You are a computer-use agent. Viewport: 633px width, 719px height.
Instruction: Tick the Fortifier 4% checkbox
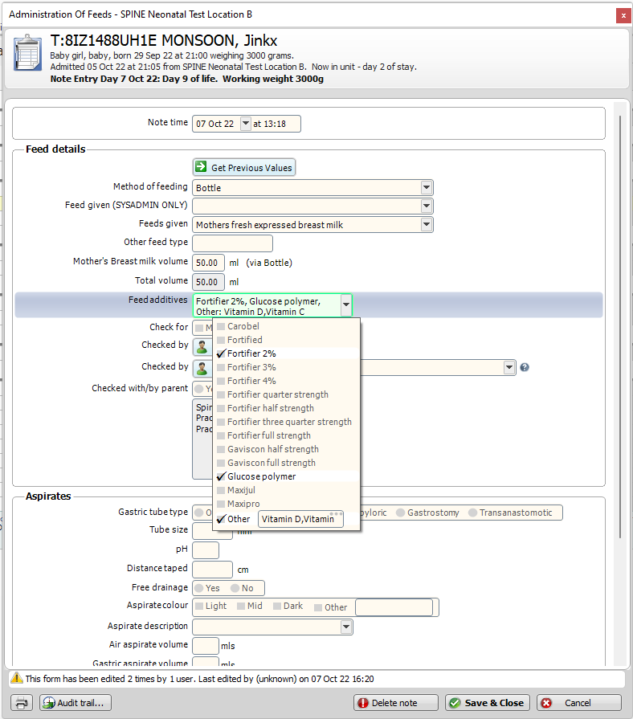tap(221, 381)
